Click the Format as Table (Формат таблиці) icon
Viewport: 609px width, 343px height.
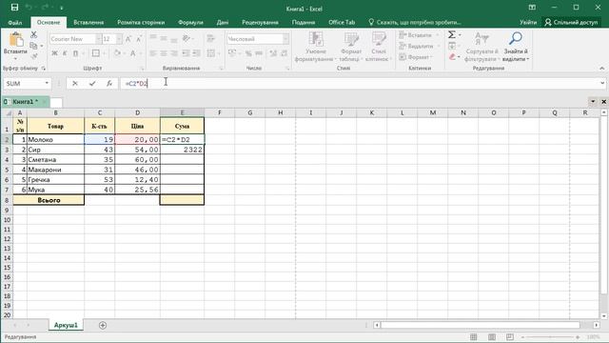pyautogui.click(x=350, y=39)
